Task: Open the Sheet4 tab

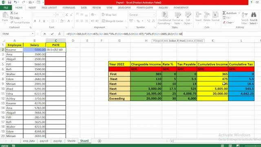Action: coord(71,141)
